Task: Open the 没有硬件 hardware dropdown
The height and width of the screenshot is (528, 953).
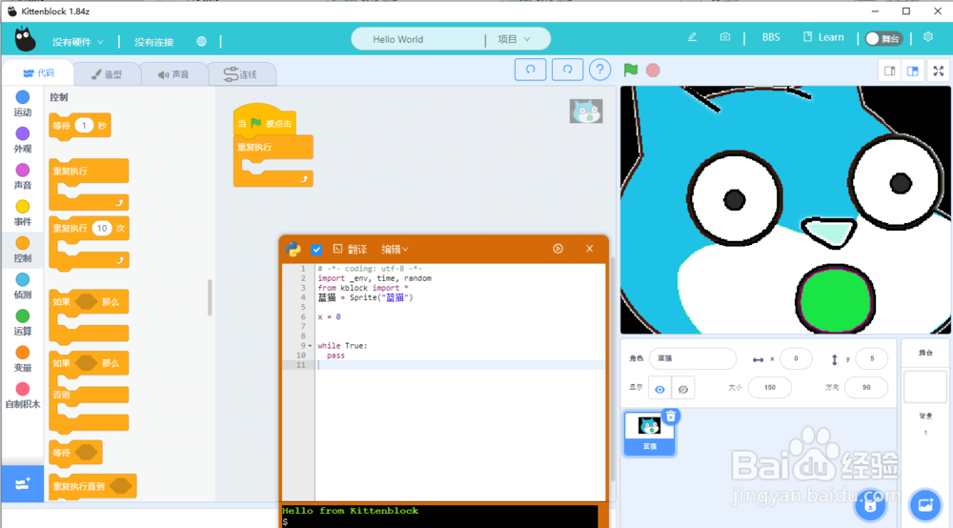Action: [78, 42]
